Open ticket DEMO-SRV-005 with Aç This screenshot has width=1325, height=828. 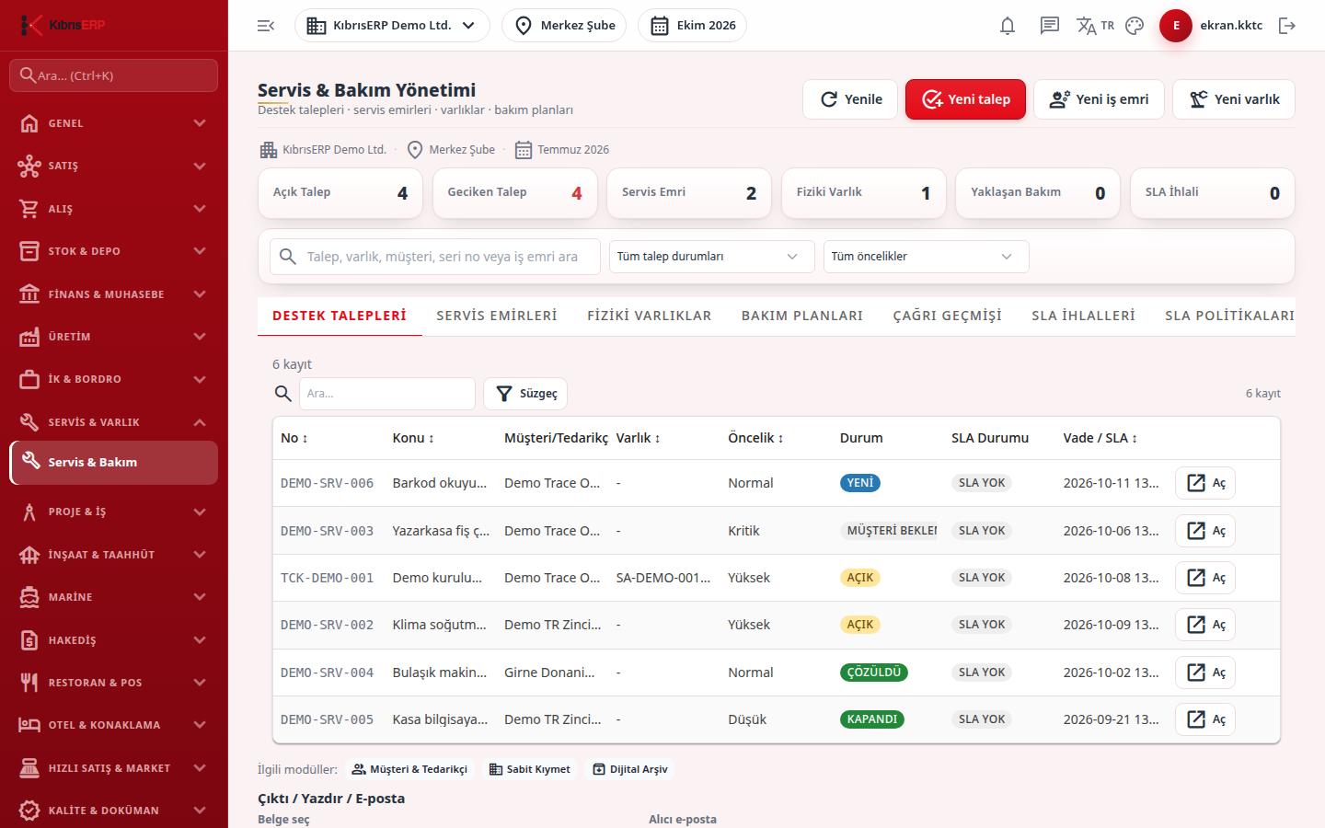[1205, 719]
